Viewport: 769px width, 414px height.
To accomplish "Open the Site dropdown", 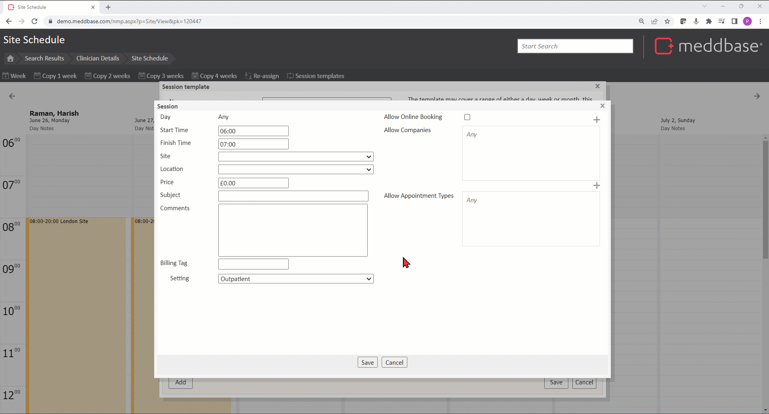I will (296, 157).
